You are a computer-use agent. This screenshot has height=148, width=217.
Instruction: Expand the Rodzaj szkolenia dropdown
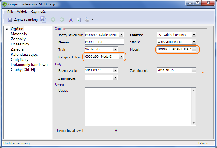[x=121, y=35]
